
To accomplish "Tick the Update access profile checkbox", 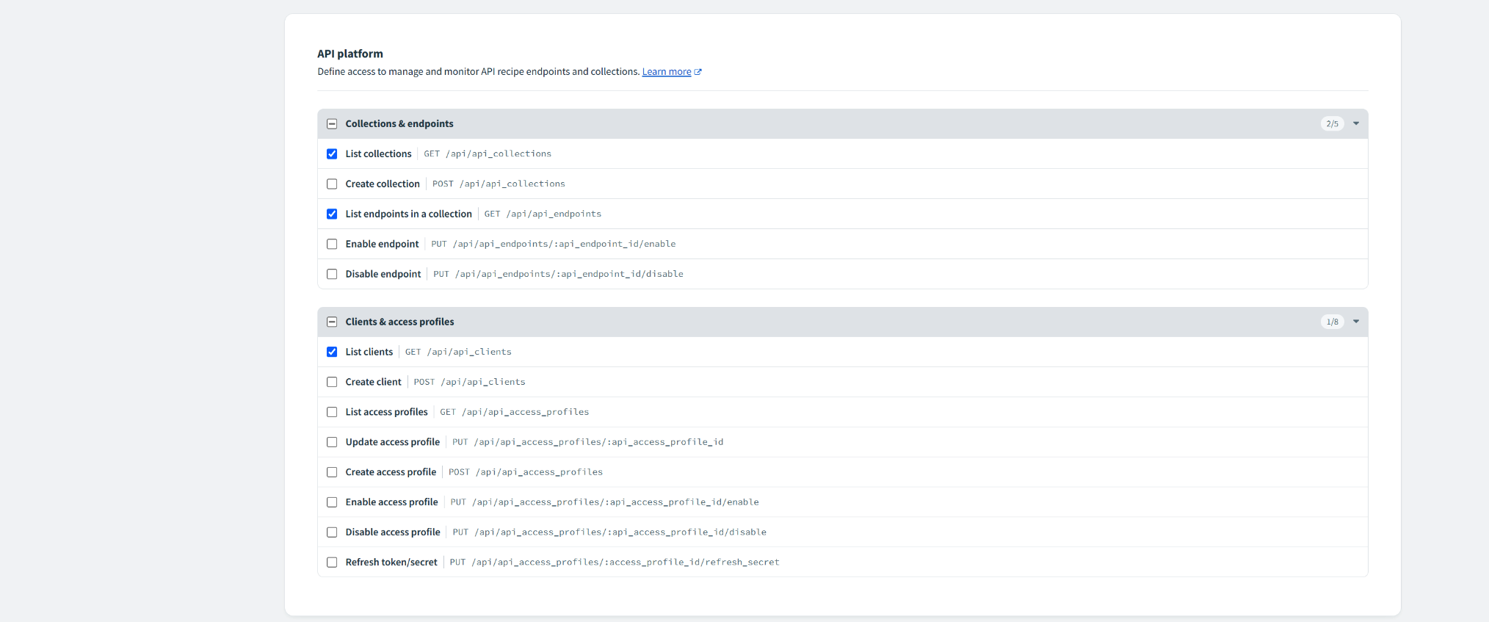I will pyautogui.click(x=332, y=442).
